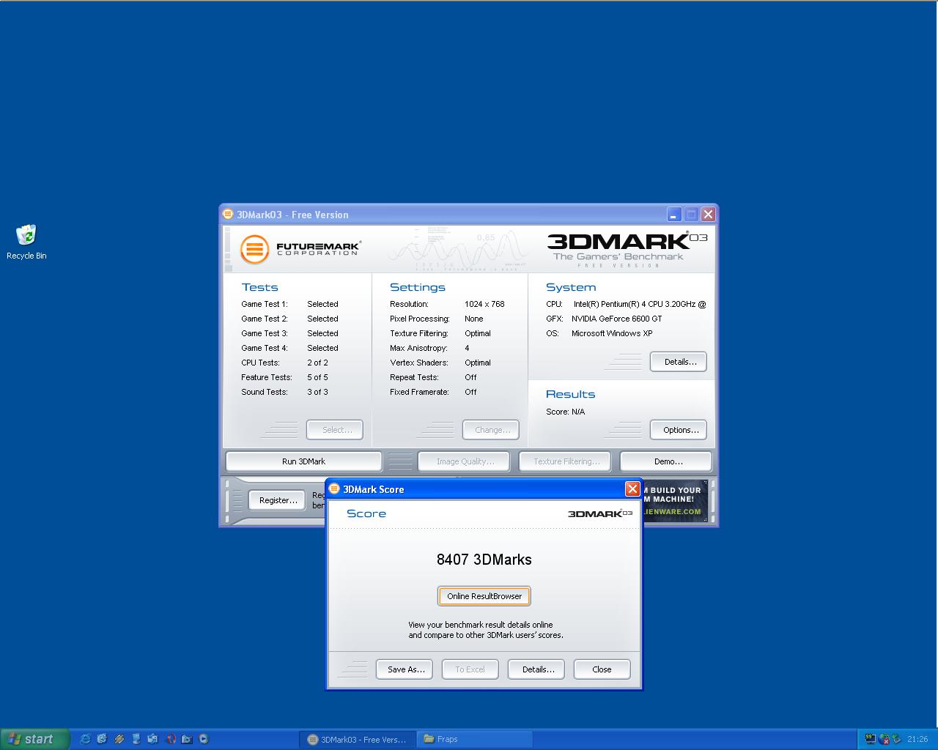
Task: Click Feature Tests value 5 of 5
Action: [317, 377]
